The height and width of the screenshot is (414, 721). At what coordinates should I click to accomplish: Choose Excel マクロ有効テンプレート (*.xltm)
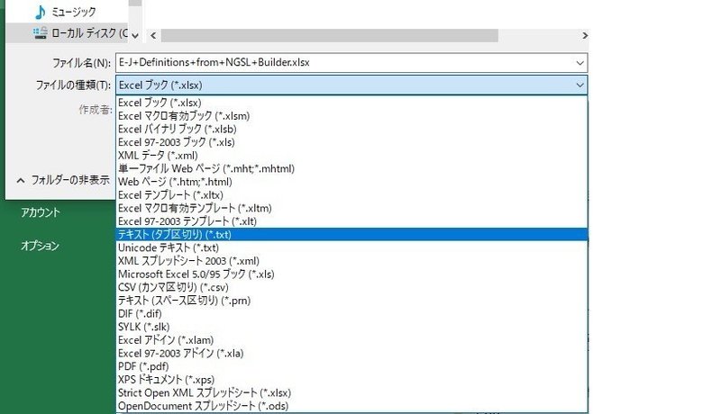[351, 208]
